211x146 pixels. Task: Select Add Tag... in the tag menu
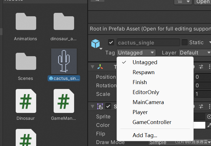pos(155,135)
